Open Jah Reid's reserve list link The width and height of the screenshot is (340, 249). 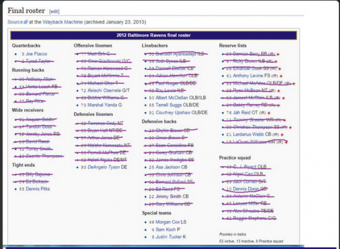(241, 113)
